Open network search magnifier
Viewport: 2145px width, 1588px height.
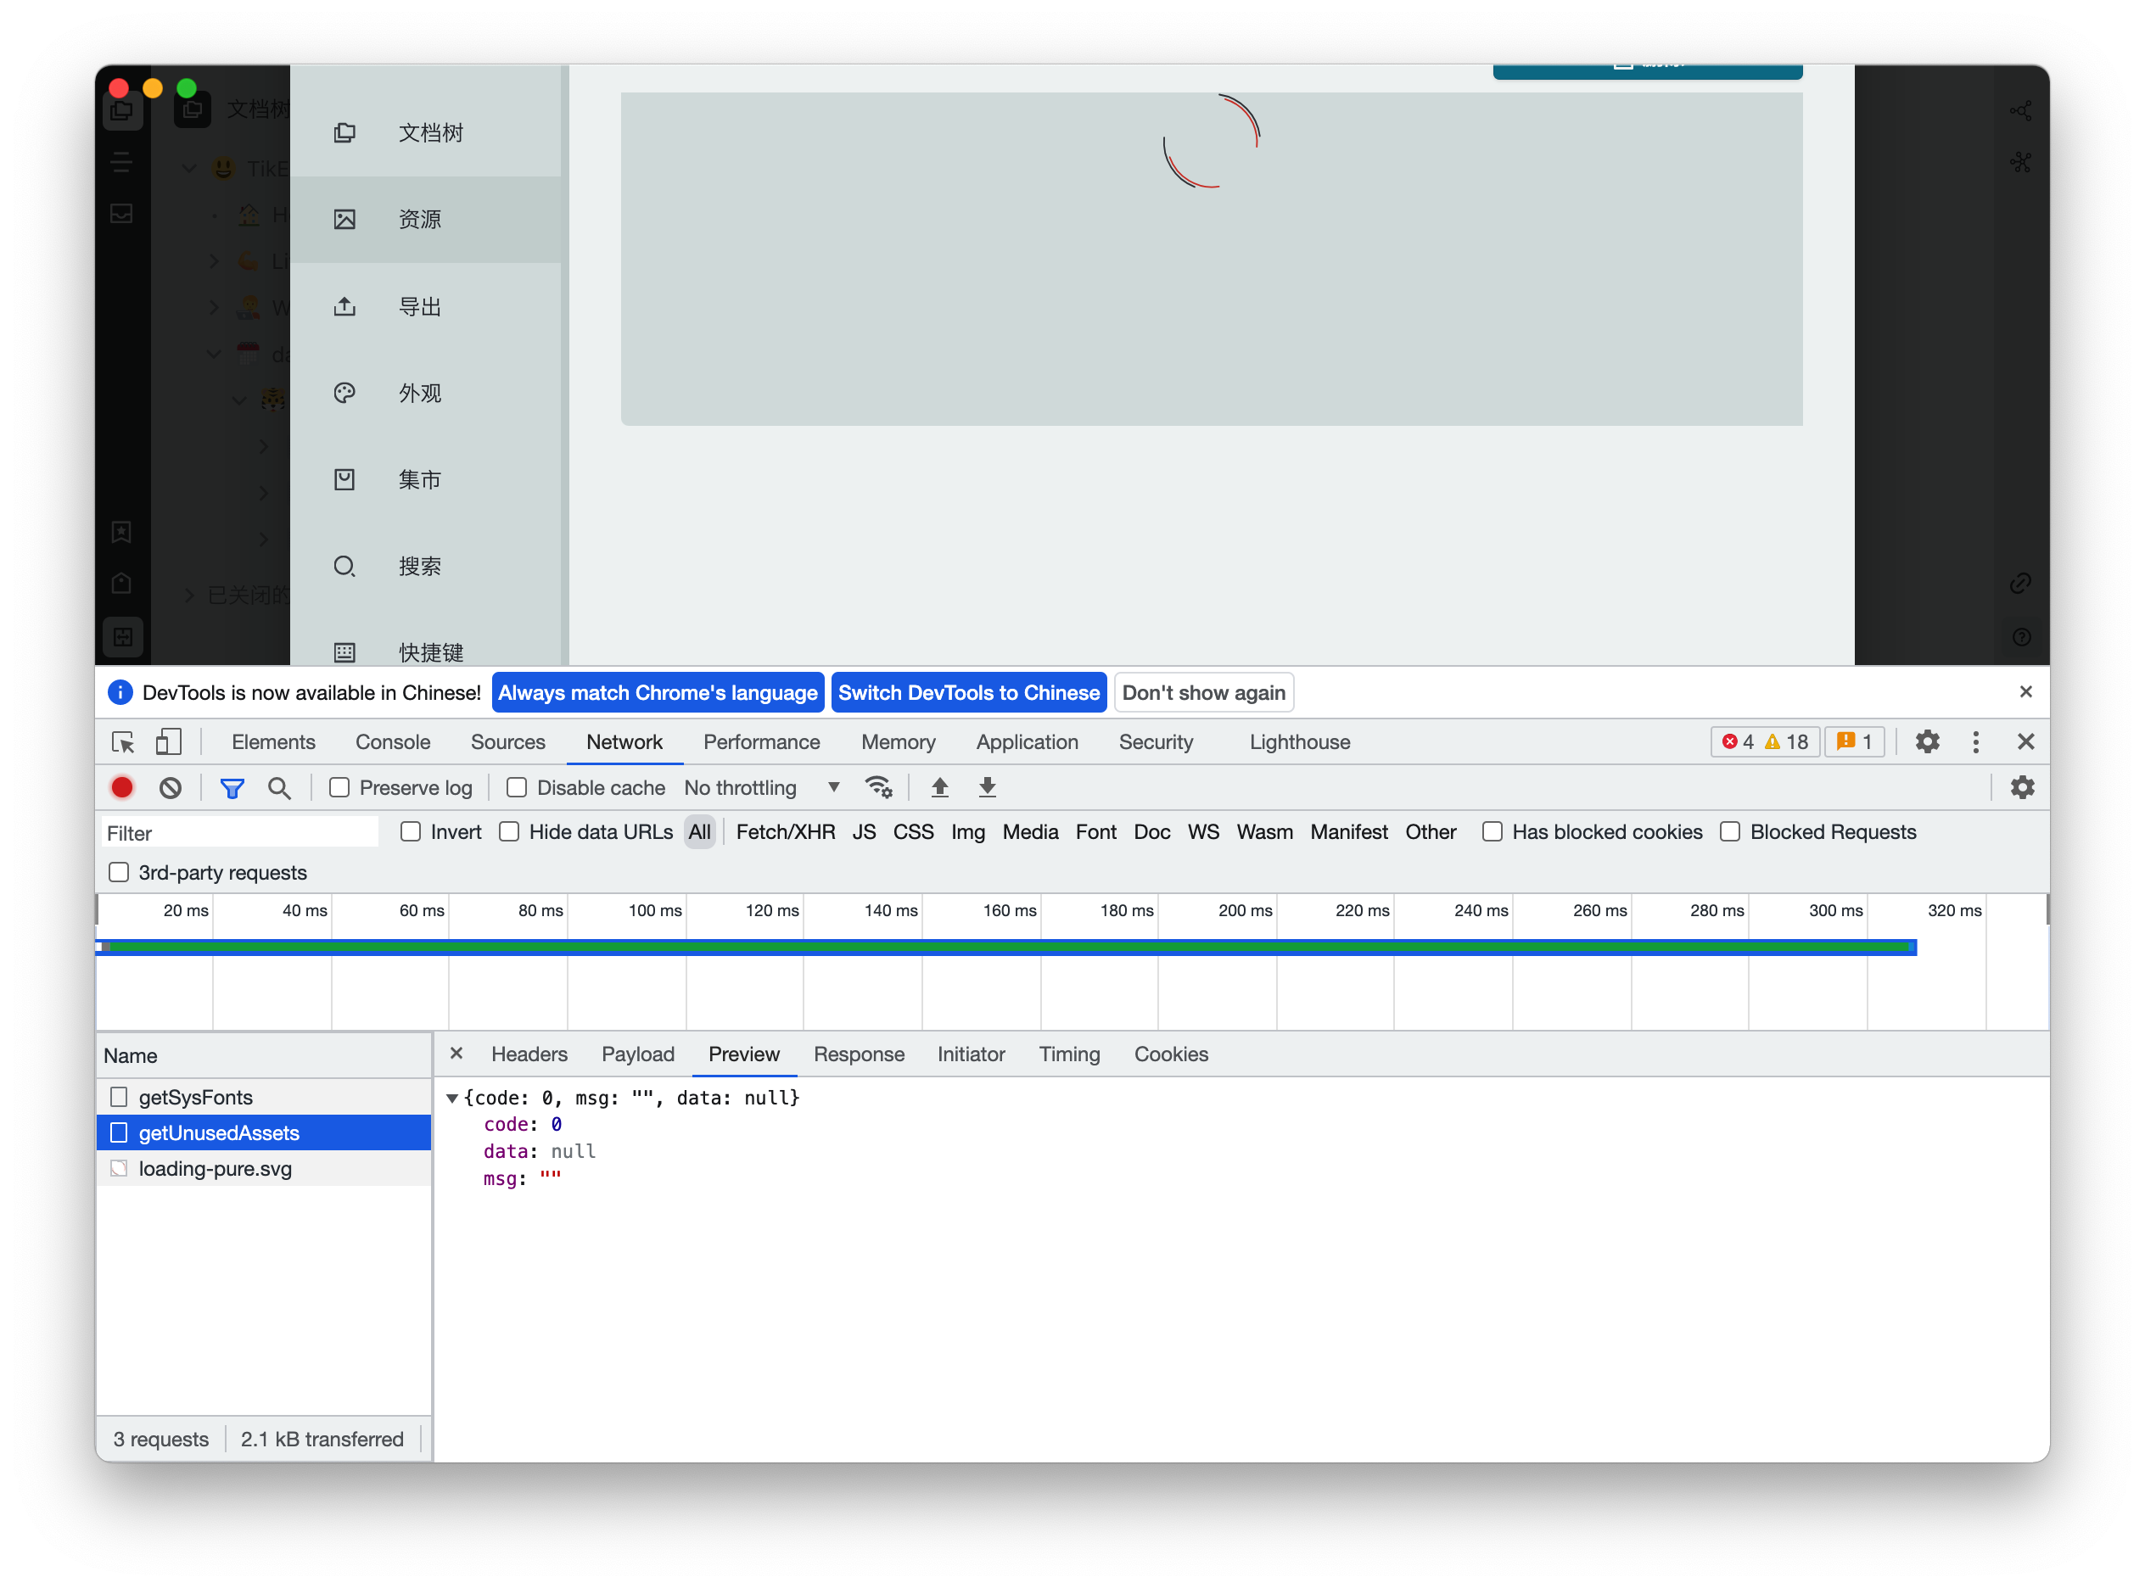point(279,788)
